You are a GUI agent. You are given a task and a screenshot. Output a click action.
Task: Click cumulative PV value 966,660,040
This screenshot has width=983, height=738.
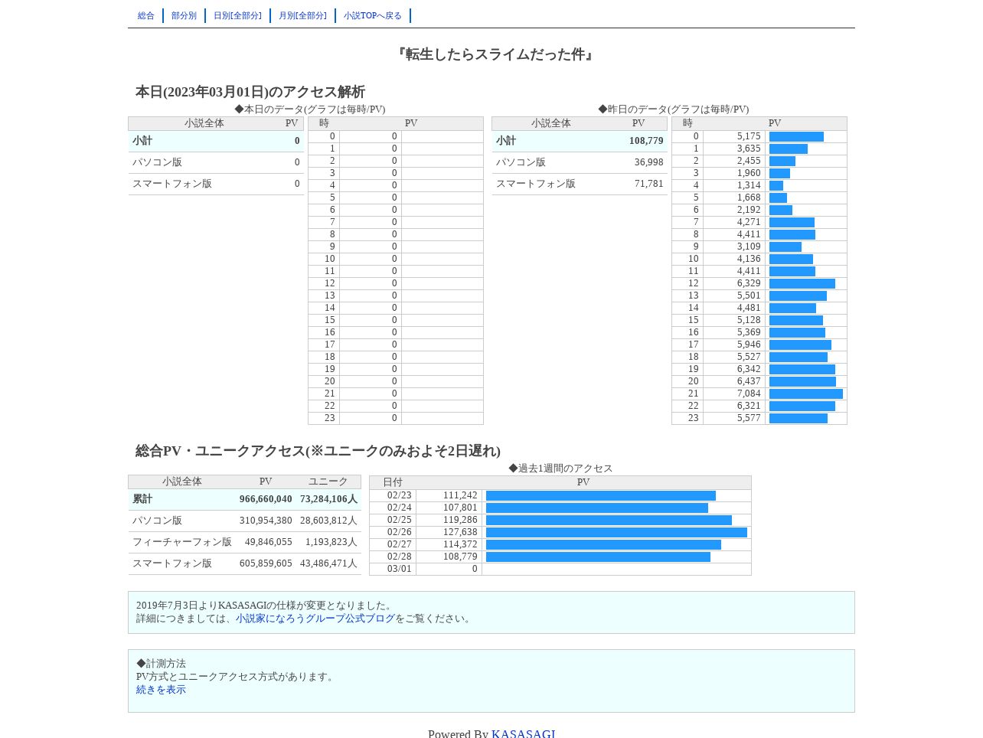click(x=266, y=499)
